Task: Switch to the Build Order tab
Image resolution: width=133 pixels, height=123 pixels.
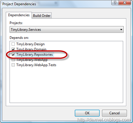Action: (42, 15)
